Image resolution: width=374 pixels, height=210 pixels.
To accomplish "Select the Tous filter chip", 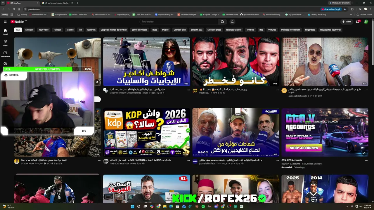I will pyautogui.click(x=18, y=30).
